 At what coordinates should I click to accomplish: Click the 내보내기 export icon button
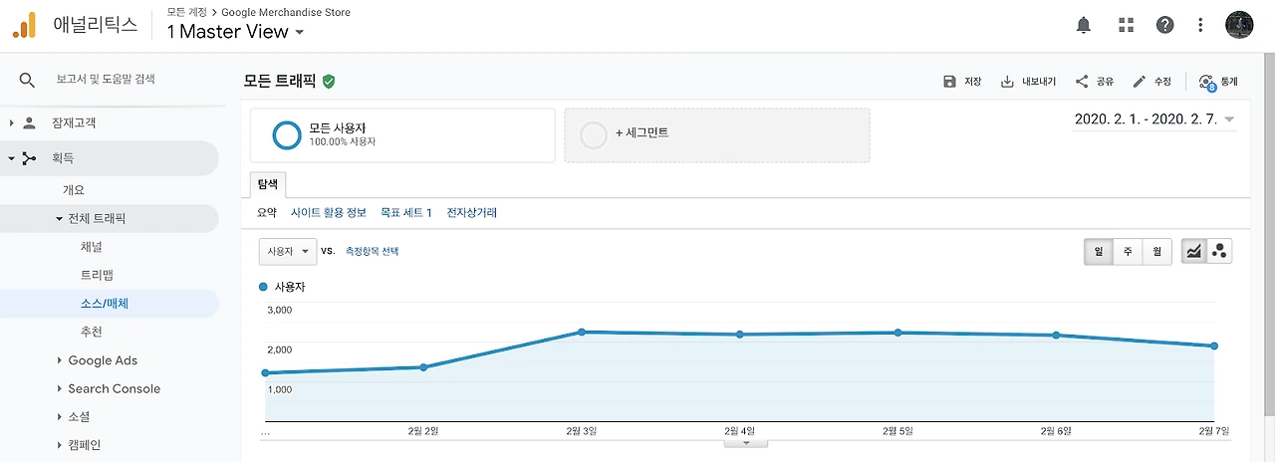(x=1027, y=82)
